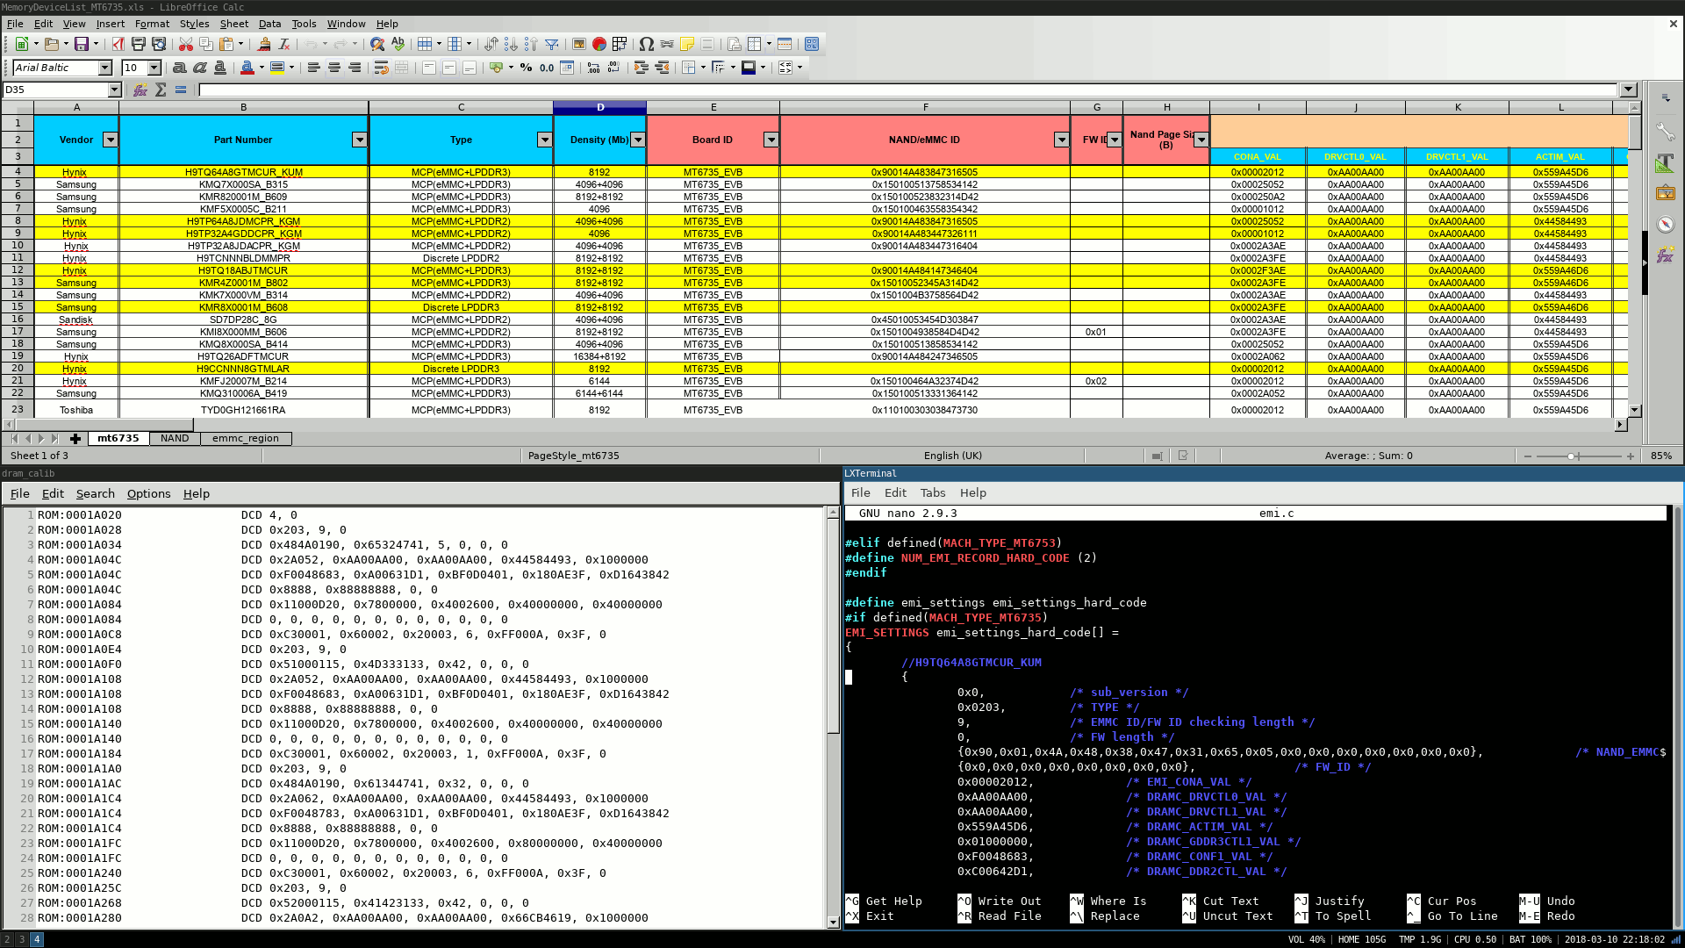Image resolution: width=1685 pixels, height=948 pixels.
Task: Toggle bold formatting
Action: pyautogui.click(x=179, y=68)
